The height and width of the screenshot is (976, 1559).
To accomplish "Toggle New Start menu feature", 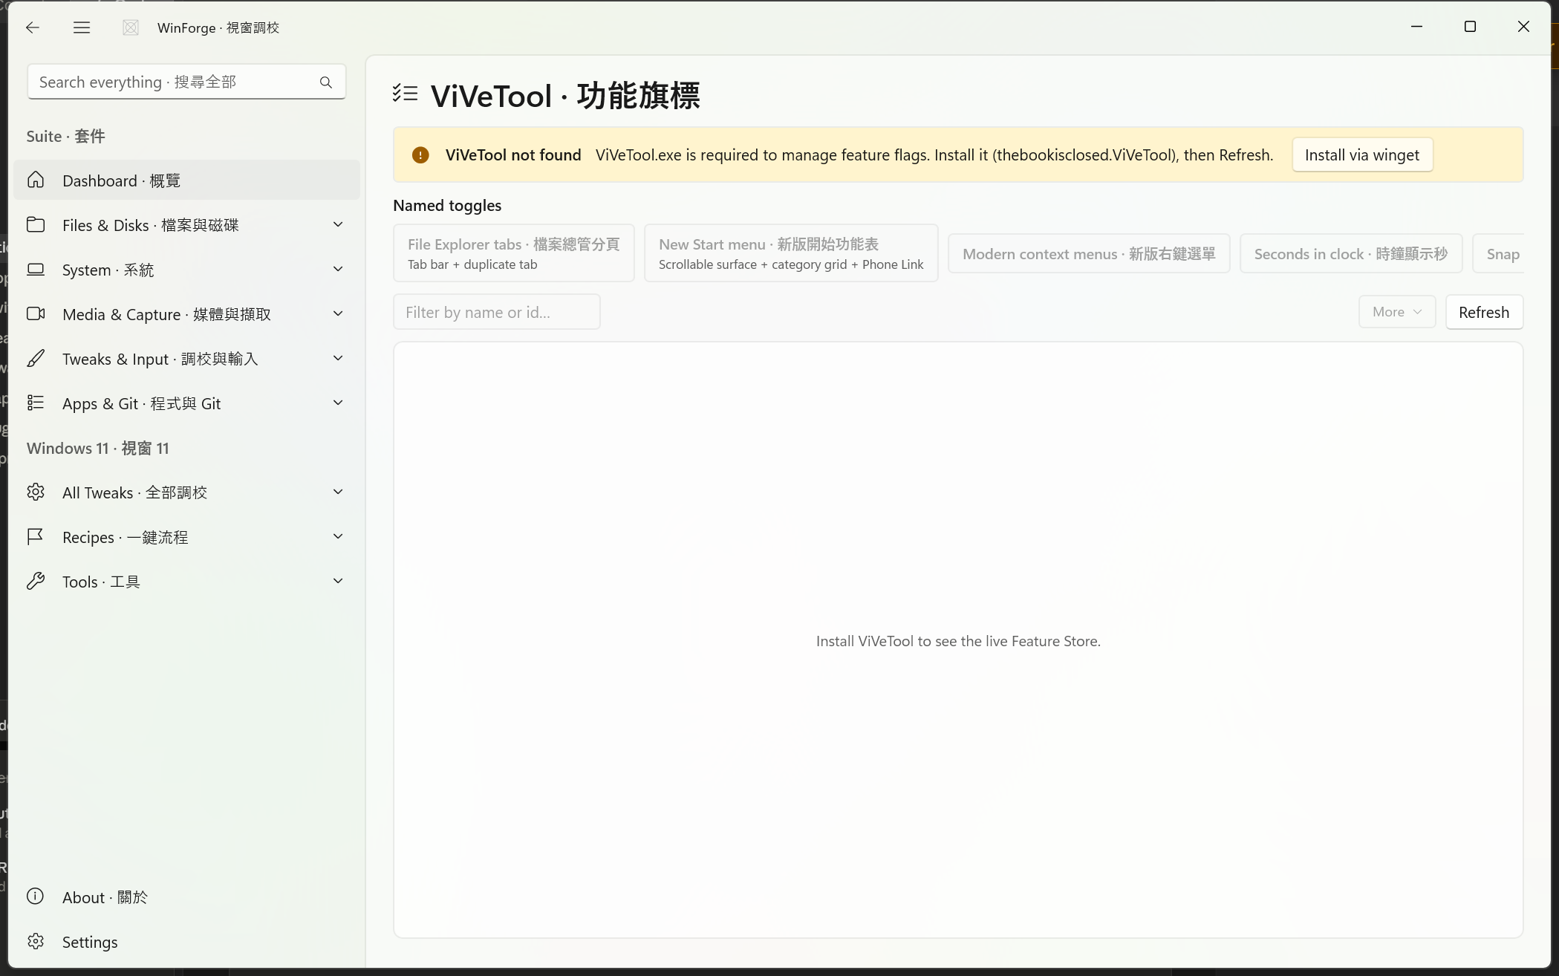I will pos(791,253).
